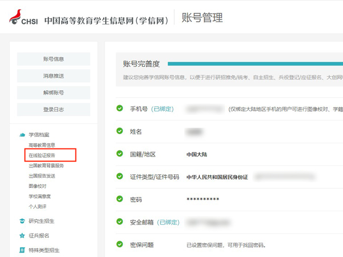
Task: Select 图像校对 in the sidebar
Action: (38, 186)
